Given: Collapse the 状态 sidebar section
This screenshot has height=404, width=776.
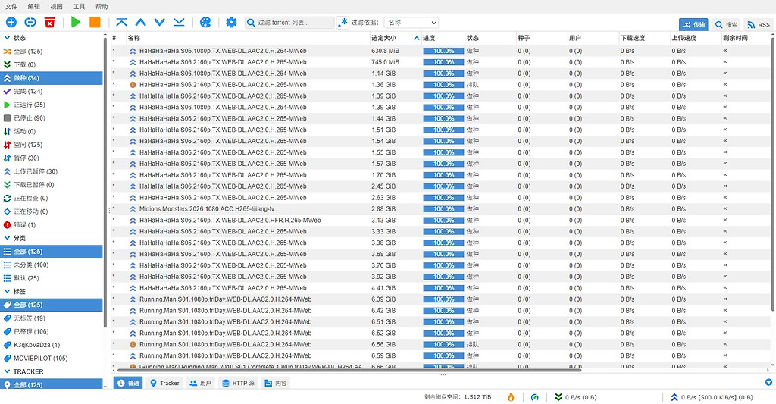Looking at the screenshot, I should (x=7, y=38).
